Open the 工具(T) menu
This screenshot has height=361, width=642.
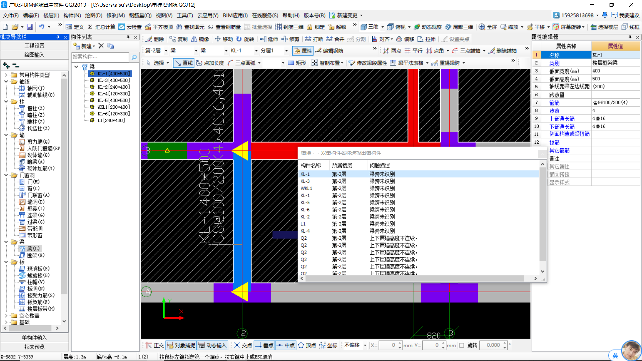pos(185,15)
